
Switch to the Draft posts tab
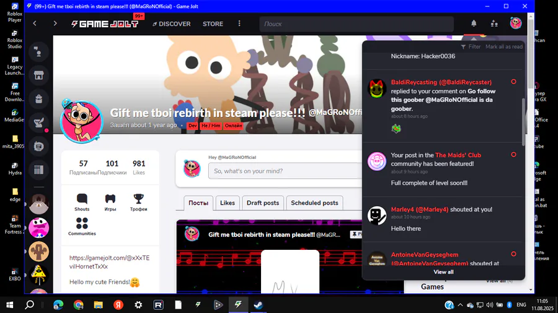click(x=263, y=203)
